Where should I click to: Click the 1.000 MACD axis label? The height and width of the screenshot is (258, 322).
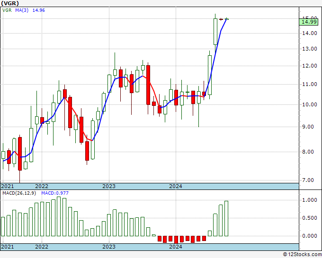310,200
